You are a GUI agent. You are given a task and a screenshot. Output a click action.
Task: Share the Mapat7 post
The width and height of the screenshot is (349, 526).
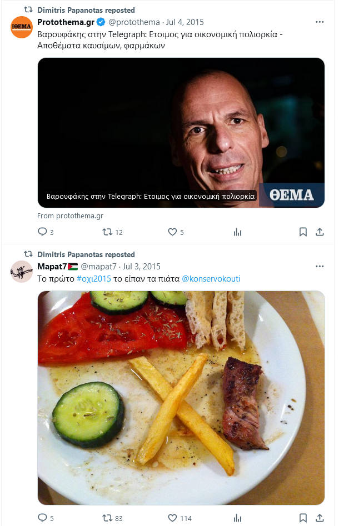point(320,518)
